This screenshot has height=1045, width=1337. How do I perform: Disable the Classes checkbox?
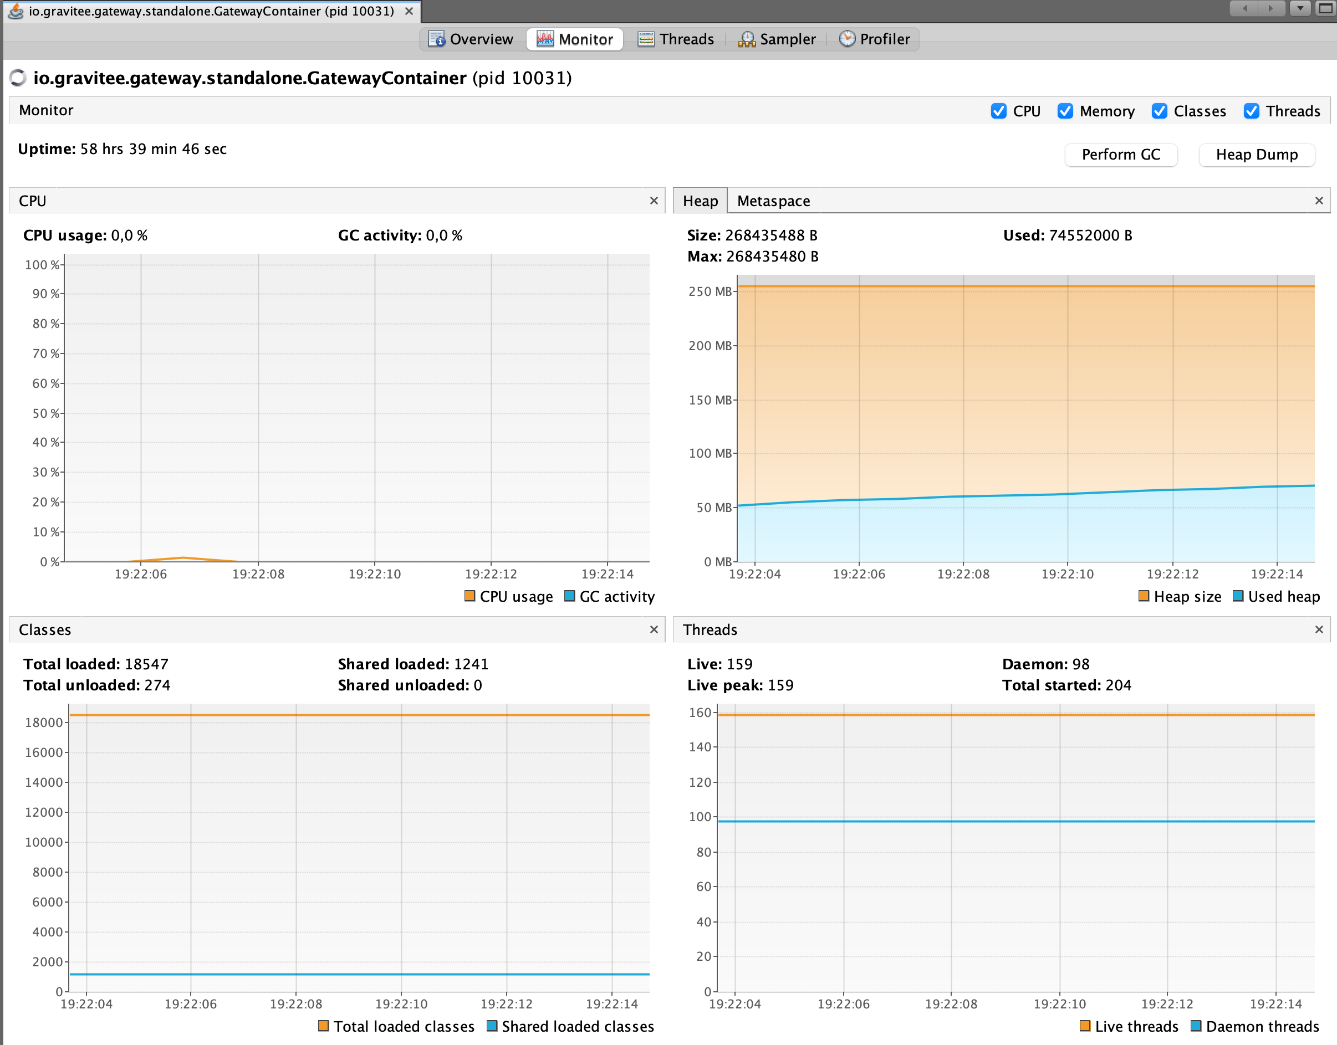(1159, 111)
